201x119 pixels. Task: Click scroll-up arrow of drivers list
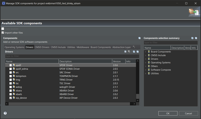(x=137, y=61)
